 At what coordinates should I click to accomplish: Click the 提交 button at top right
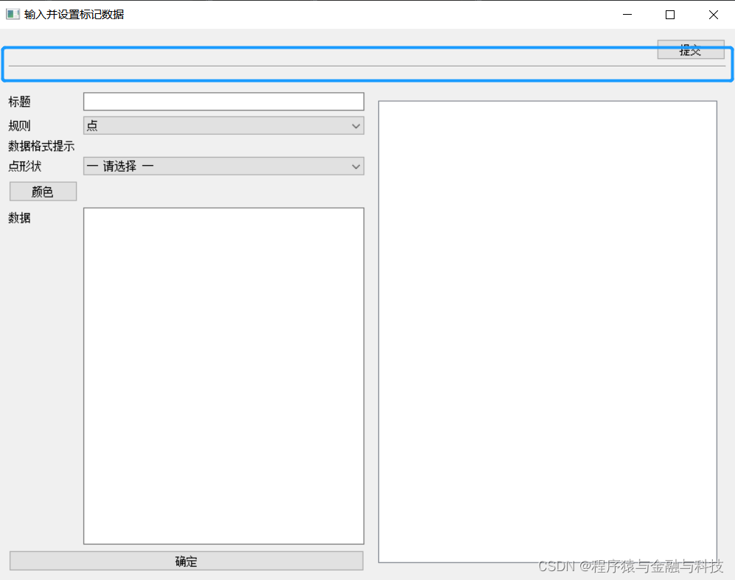click(x=690, y=49)
